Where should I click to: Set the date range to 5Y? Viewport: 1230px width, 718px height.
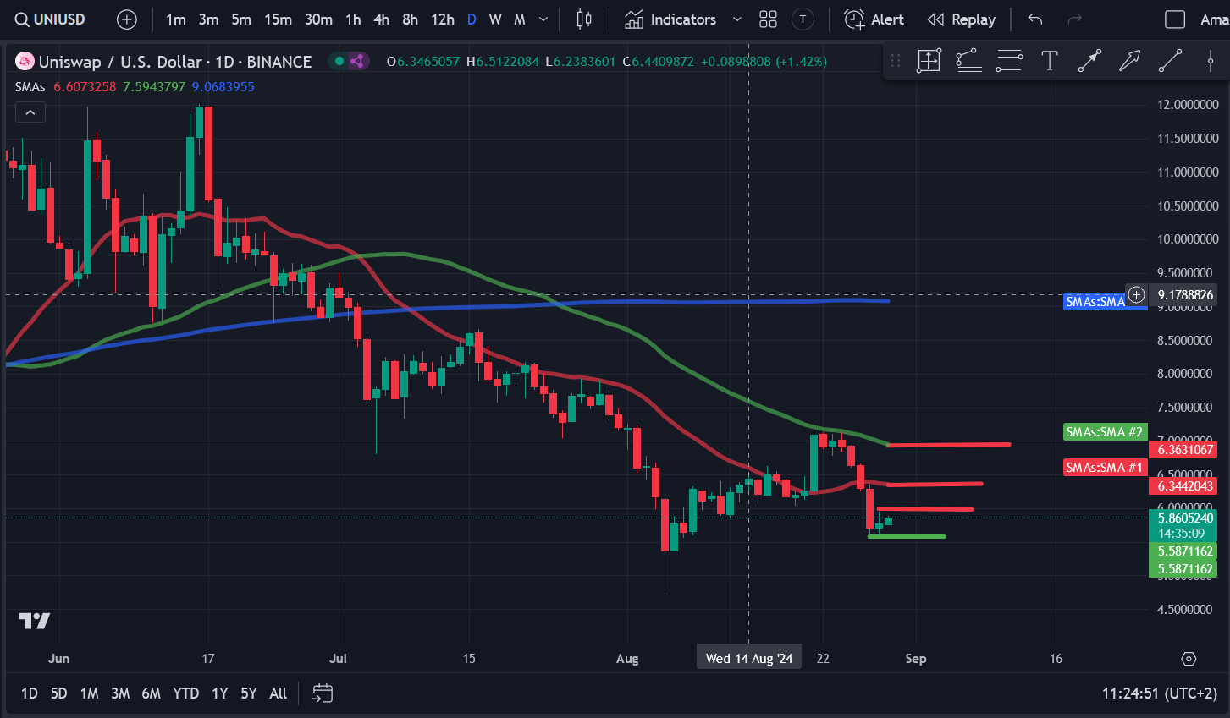coord(248,693)
